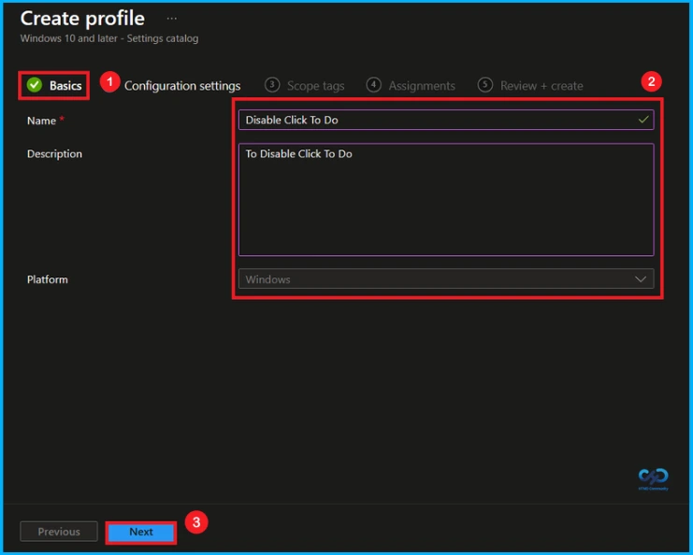Focus the Description text area
The height and width of the screenshot is (555, 693).
pyautogui.click(x=446, y=200)
